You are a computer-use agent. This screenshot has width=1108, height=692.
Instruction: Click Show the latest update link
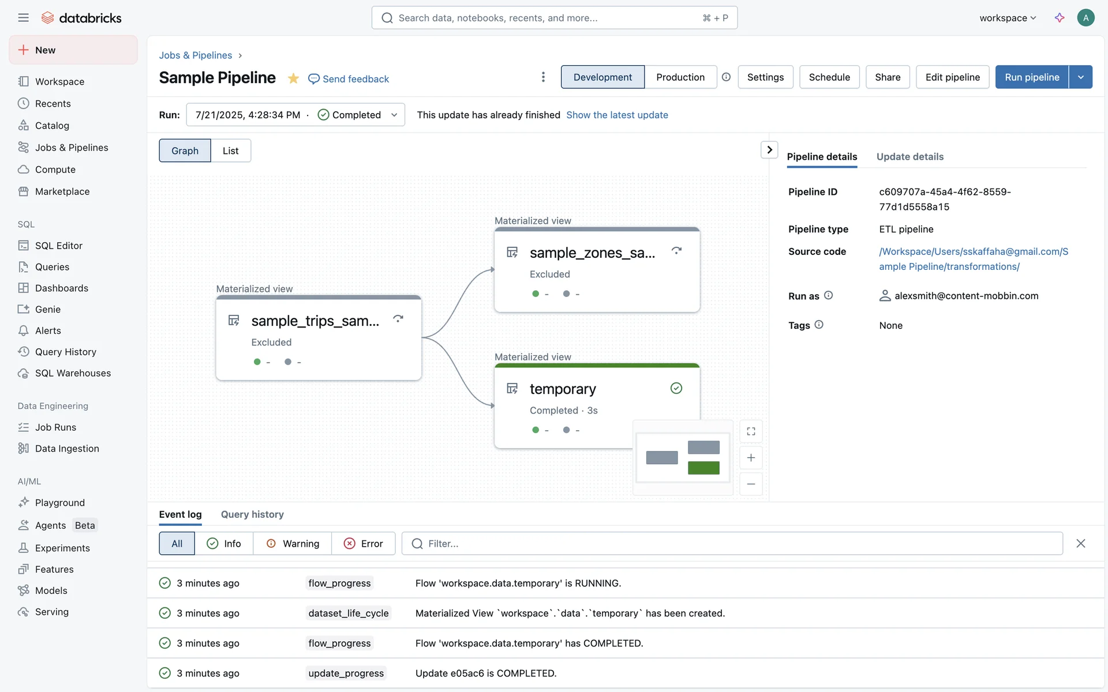(617, 115)
